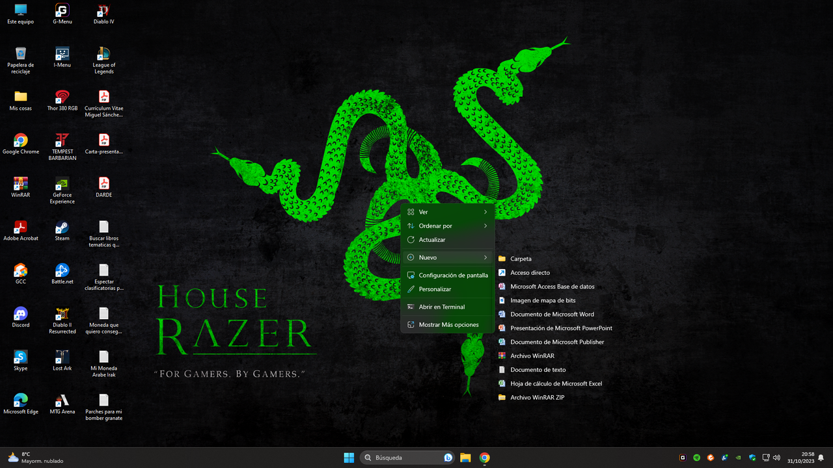
Task: Select the Currículum Vitae PDF file
Action: coord(103,103)
